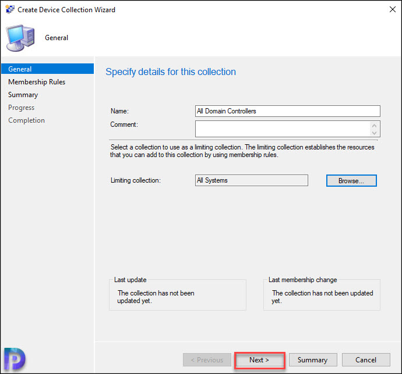Image resolution: width=402 pixels, height=374 pixels.
Task: Go to Summary step in the sidebar
Action: (23, 95)
